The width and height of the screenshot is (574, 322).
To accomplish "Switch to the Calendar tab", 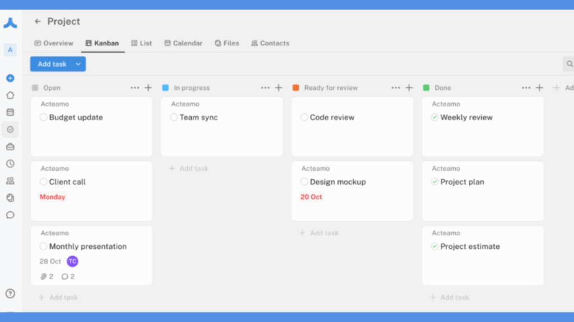I will coord(183,43).
